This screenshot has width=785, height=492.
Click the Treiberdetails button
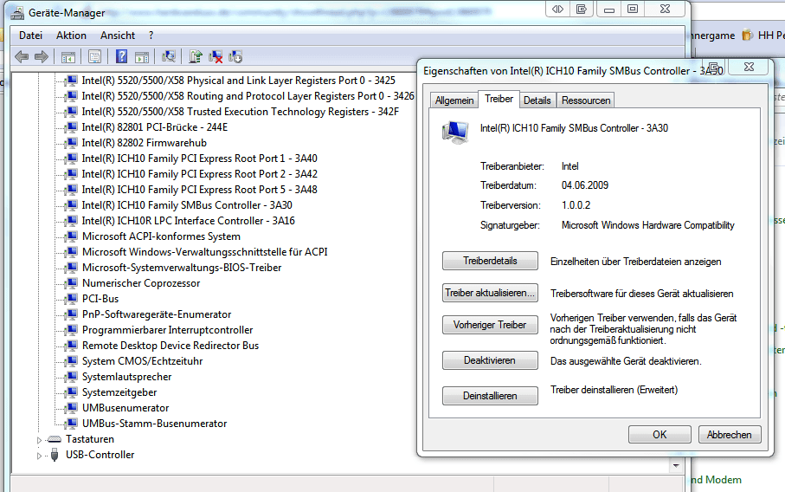pyautogui.click(x=490, y=261)
